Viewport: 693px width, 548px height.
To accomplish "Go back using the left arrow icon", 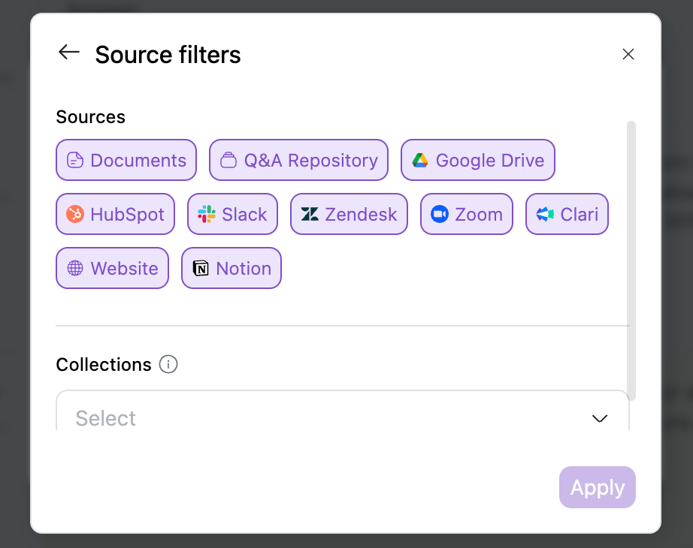I will point(69,52).
